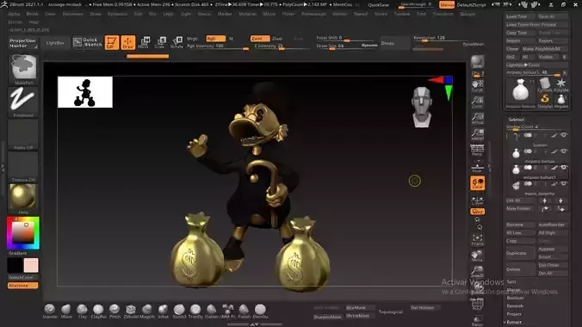Screen dimensions: 582x327
Task: Select the Flatten brush
Action: (212, 311)
